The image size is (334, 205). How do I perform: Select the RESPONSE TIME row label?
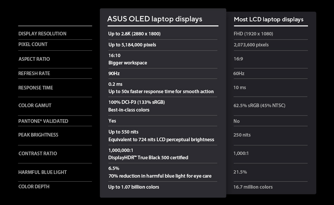click(x=36, y=88)
